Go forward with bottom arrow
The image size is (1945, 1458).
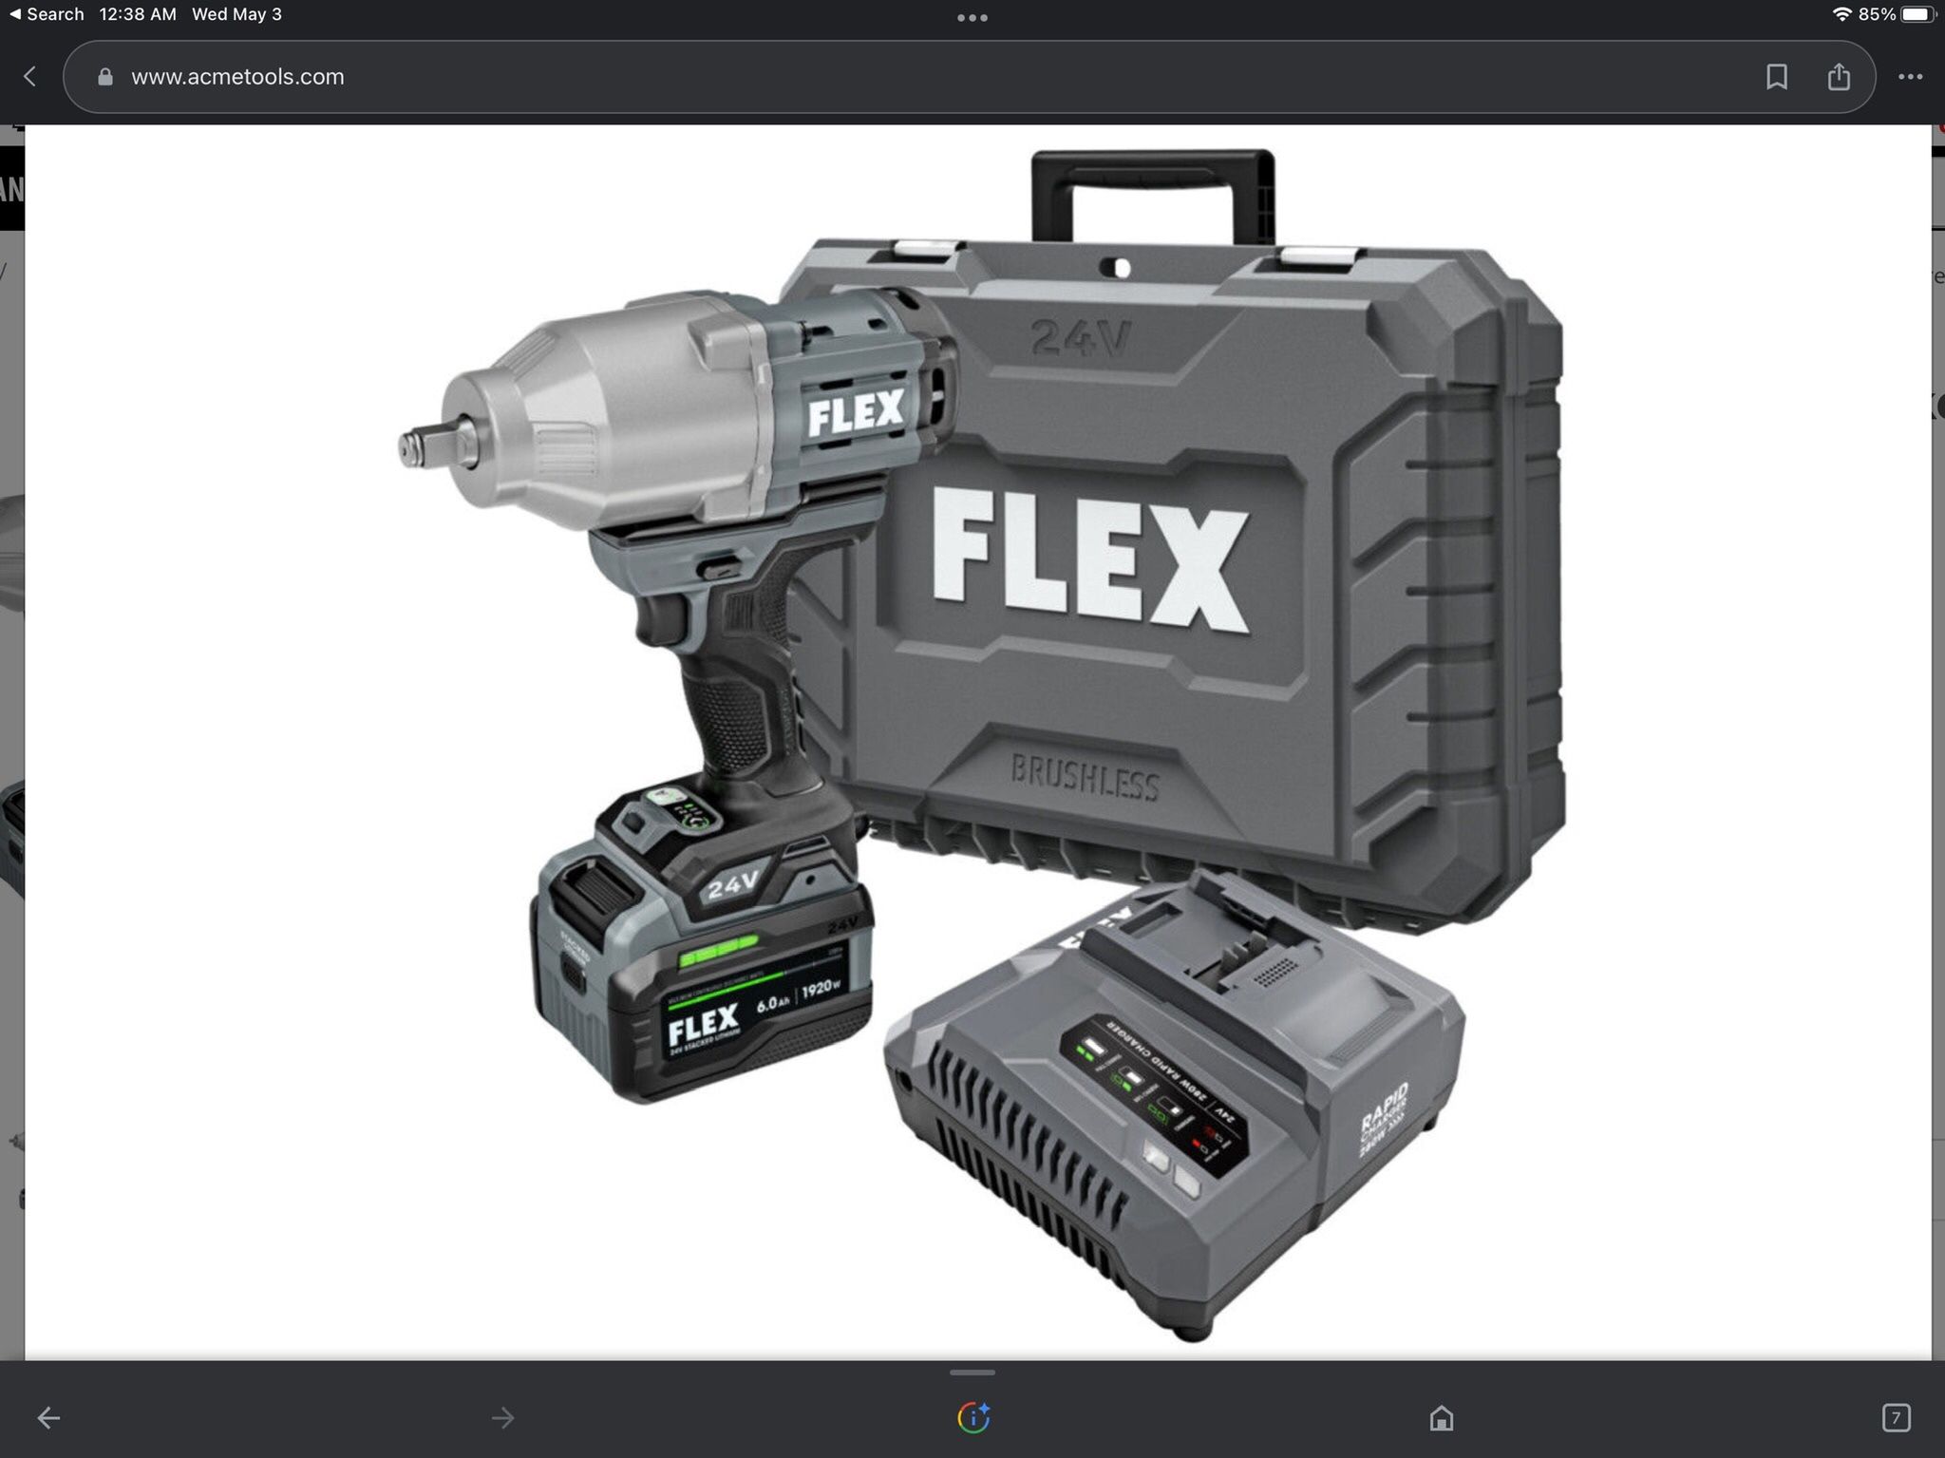(503, 1418)
